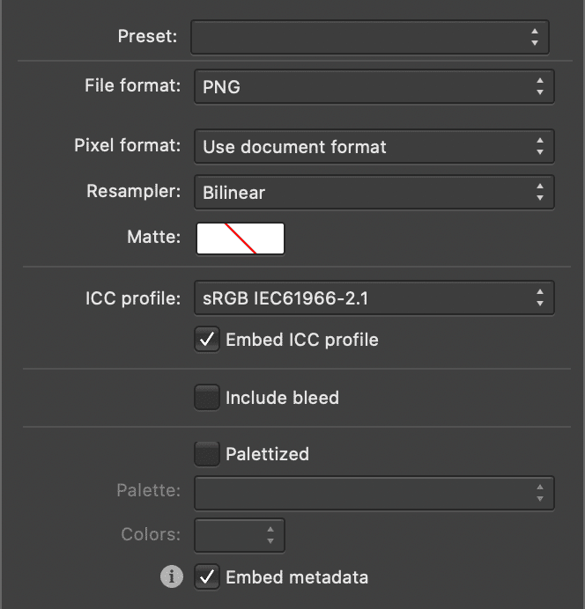Click the info icon beside Embed metadata
Image resolution: width=585 pixels, height=609 pixels.
click(x=171, y=577)
